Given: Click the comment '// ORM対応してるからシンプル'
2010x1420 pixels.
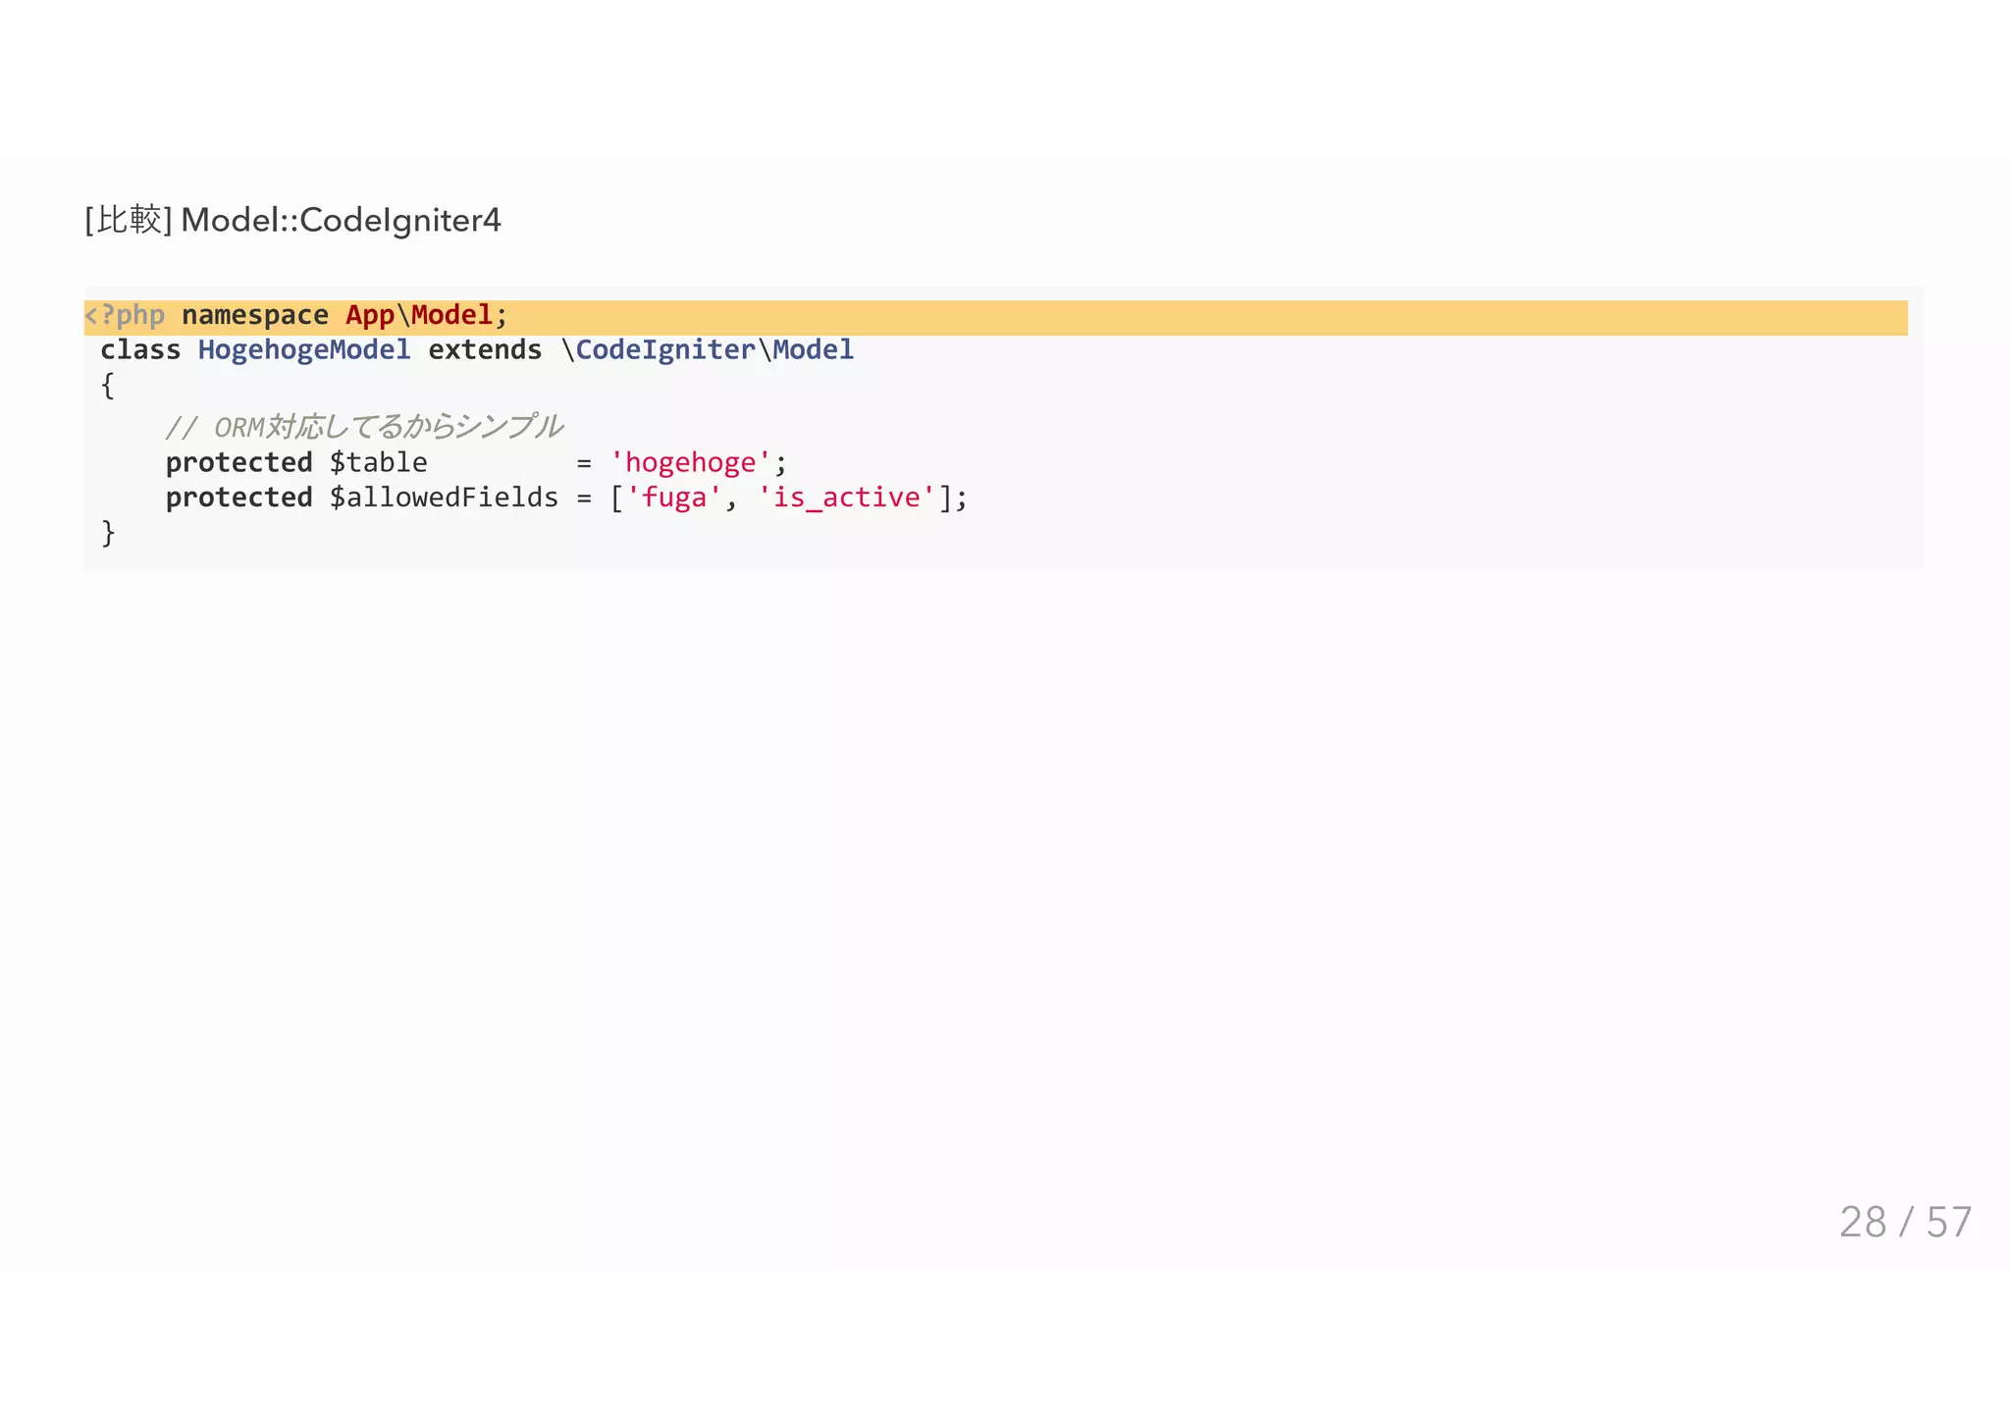Looking at the screenshot, I should [364, 427].
